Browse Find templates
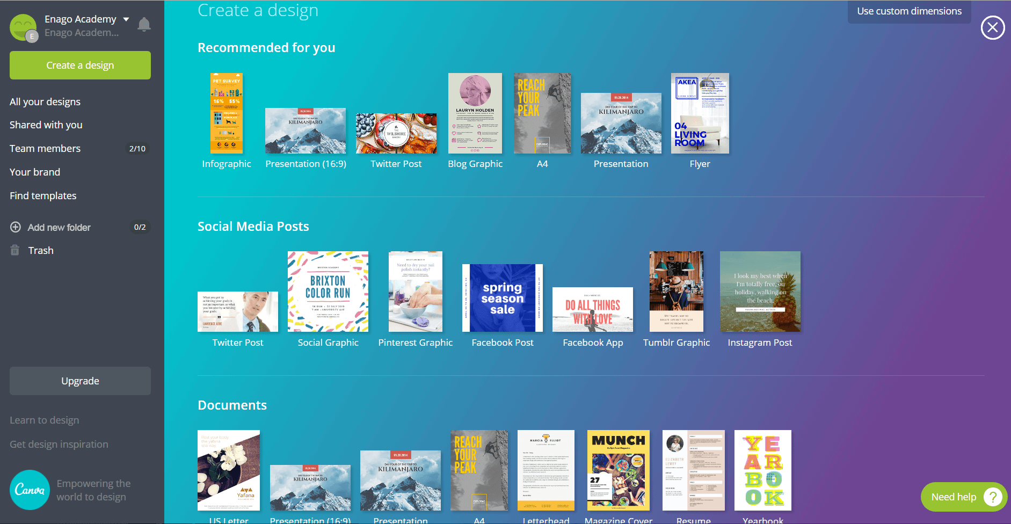Screen dimensions: 1011x524 coord(42,195)
